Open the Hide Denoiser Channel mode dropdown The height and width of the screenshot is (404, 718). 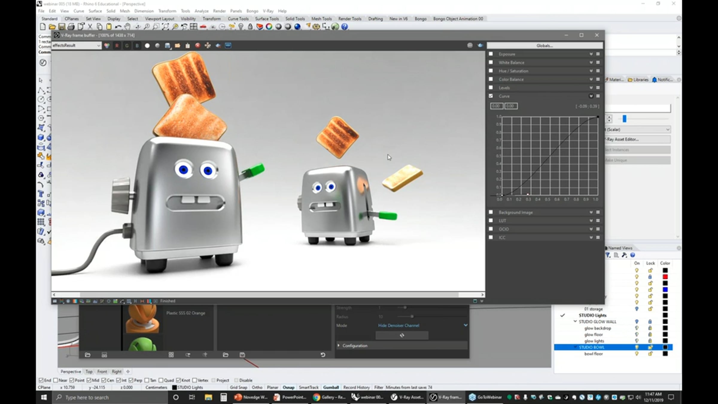pos(422,325)
